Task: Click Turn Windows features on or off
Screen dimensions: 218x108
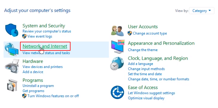Action: pos(53,96)
